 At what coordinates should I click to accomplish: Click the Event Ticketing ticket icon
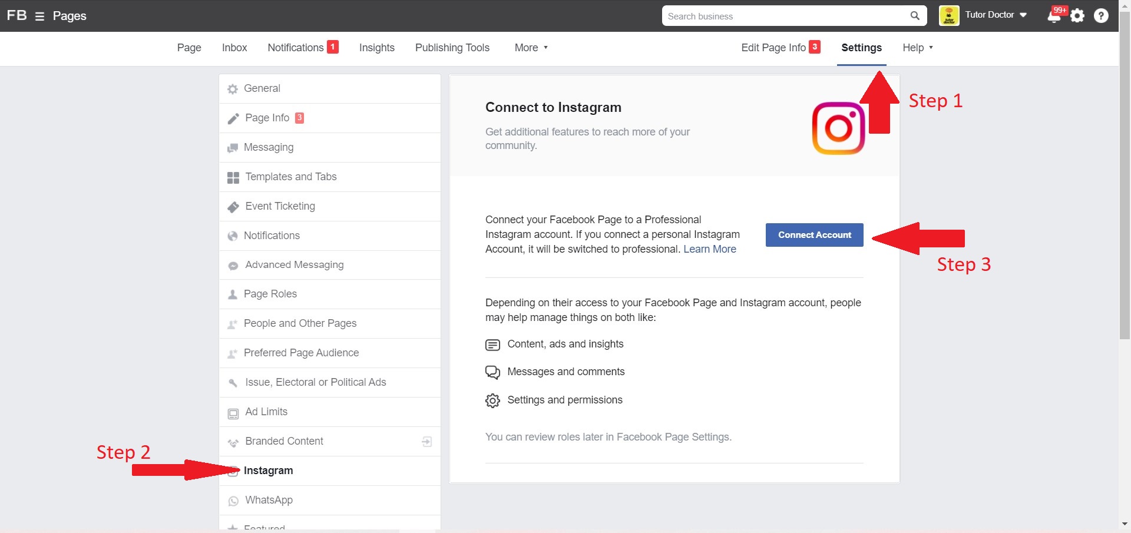point(233,207)
